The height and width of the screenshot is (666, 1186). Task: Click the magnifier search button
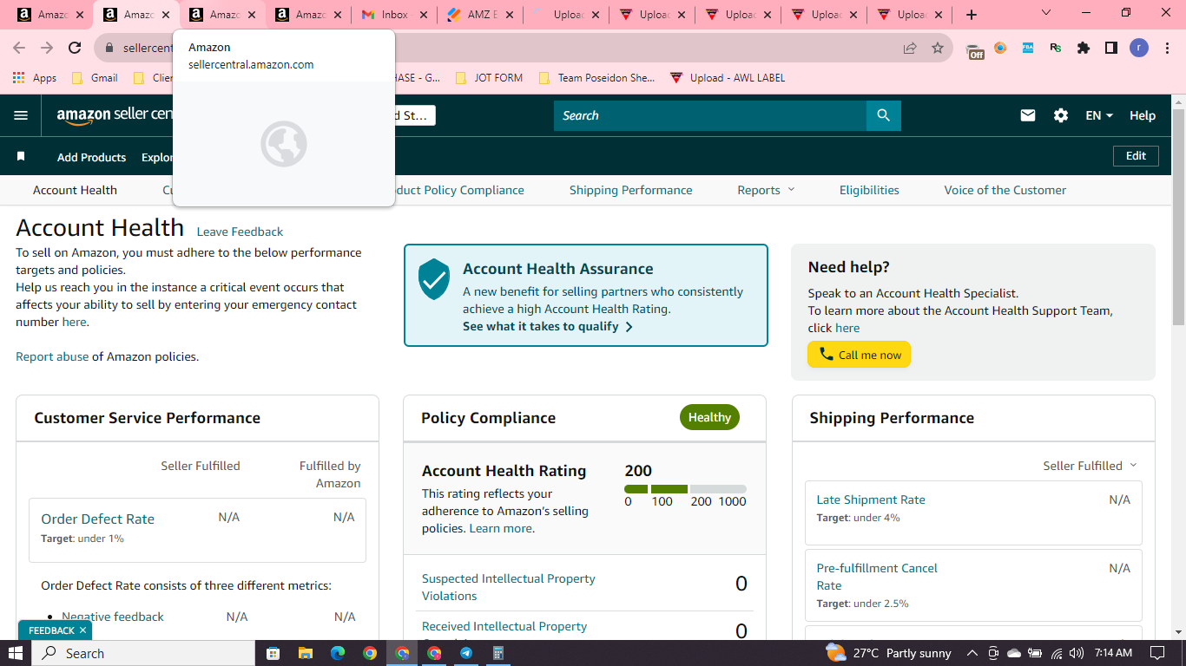click(883, 115)
